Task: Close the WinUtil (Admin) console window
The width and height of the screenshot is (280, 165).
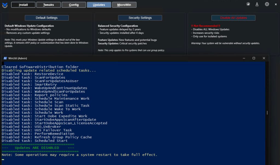Action: (264, 58)
